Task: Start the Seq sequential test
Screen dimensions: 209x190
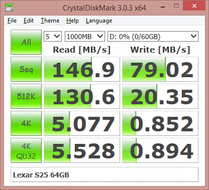Action: [26, 69]
